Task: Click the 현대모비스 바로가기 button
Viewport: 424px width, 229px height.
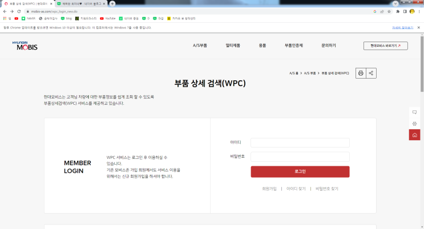Action: point(386,46)
